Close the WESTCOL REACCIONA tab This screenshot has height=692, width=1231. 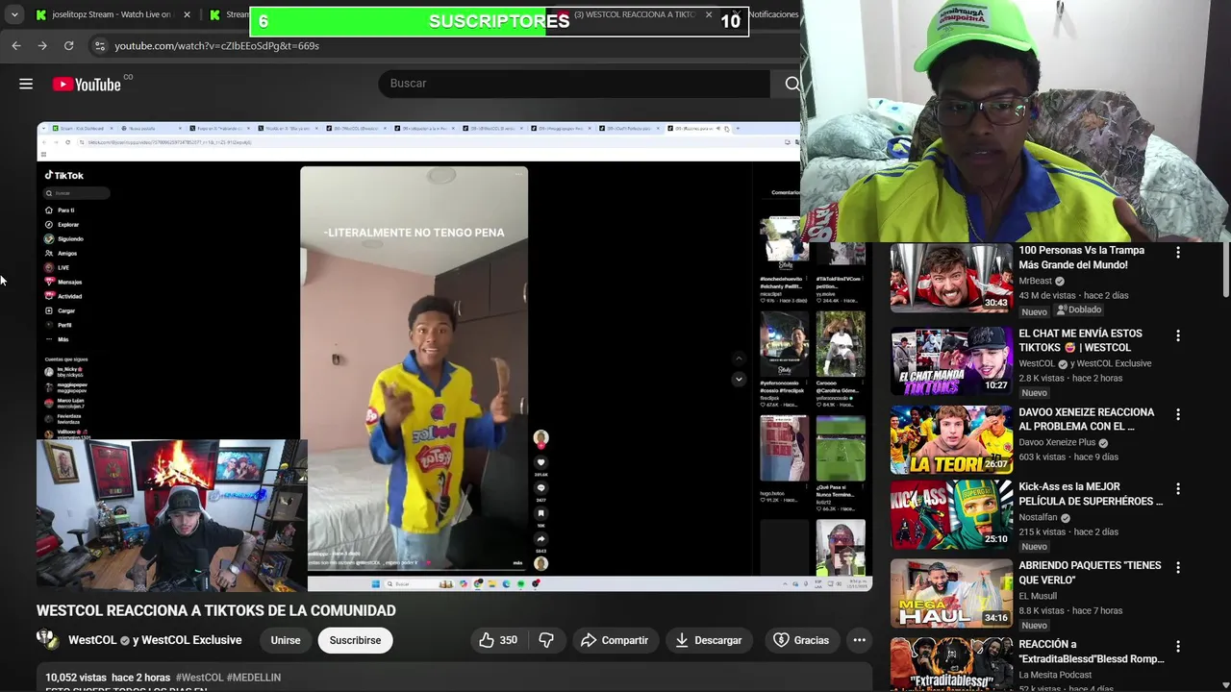pyautogui.click(x=709, y=14)
